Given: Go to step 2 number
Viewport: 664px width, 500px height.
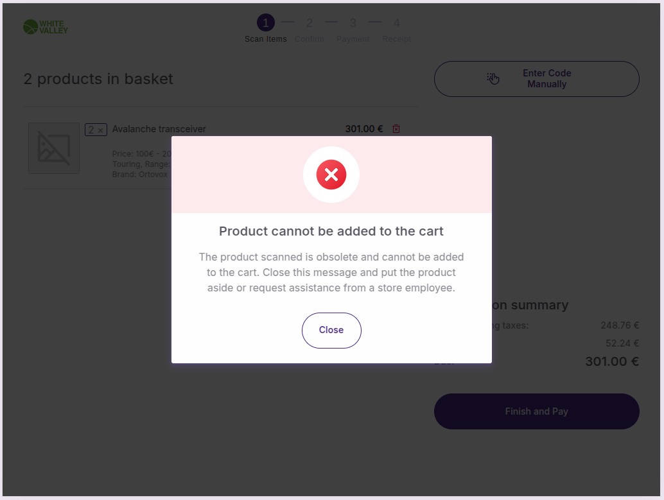Looking at the screenshot, I should point(309,23).
